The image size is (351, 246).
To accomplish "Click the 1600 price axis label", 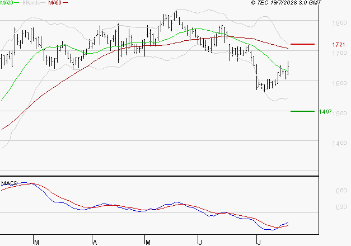I will tap(339, 83).
